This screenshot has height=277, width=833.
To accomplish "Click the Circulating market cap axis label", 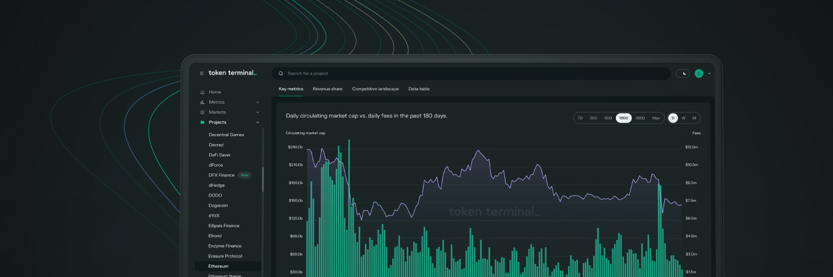I will click(305, 133).
